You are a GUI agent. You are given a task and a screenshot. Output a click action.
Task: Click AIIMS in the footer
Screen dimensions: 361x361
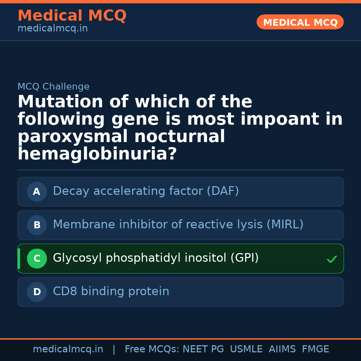point(282,349)
